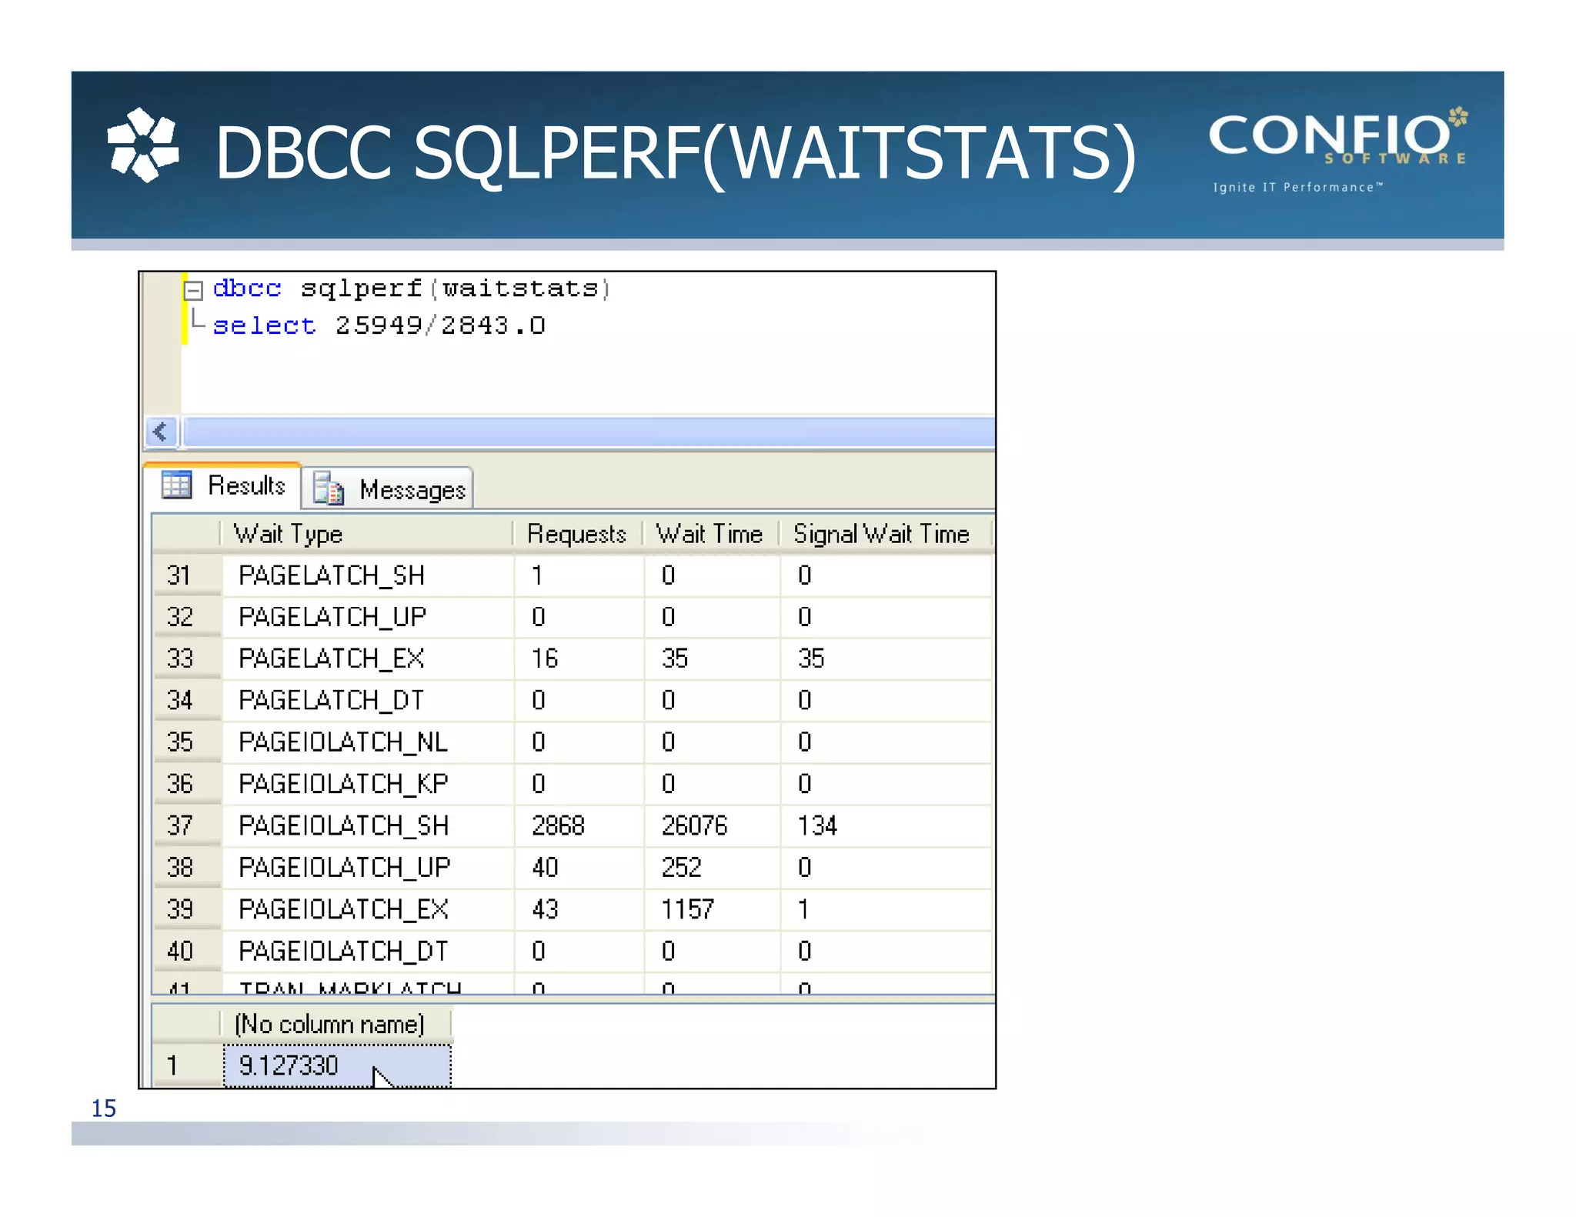
Task: Click the Requests value 40
Action: (579, 867)
